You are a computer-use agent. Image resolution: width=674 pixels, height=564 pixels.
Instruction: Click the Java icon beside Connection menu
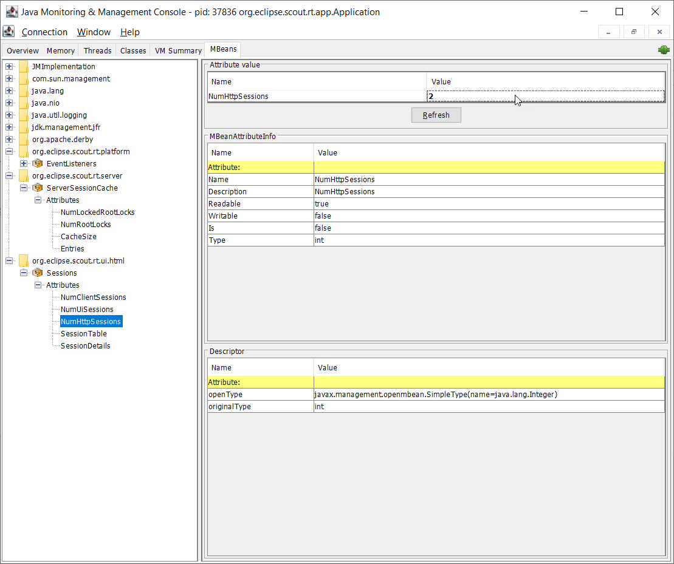coord(9,32)
